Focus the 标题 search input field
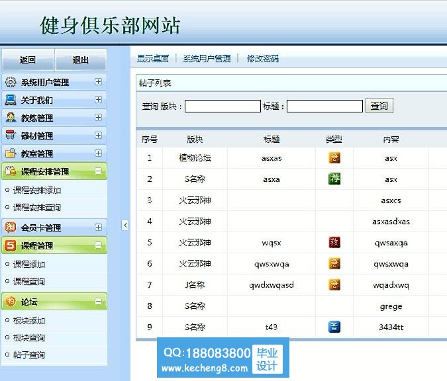447x381 pixels. 324,106
